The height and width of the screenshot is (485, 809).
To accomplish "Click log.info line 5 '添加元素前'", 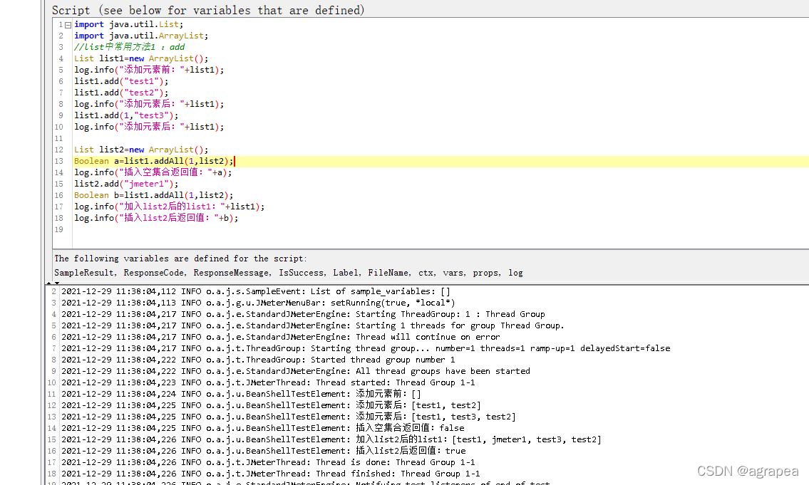I will [149, 70].
